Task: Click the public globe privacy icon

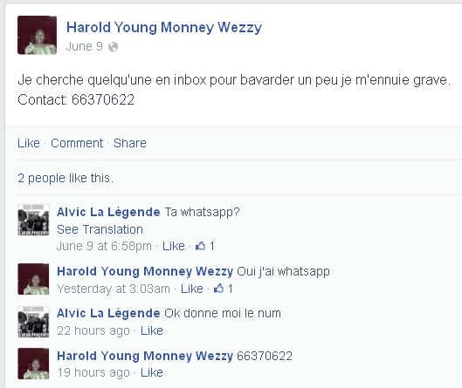Action: point(113,47)
